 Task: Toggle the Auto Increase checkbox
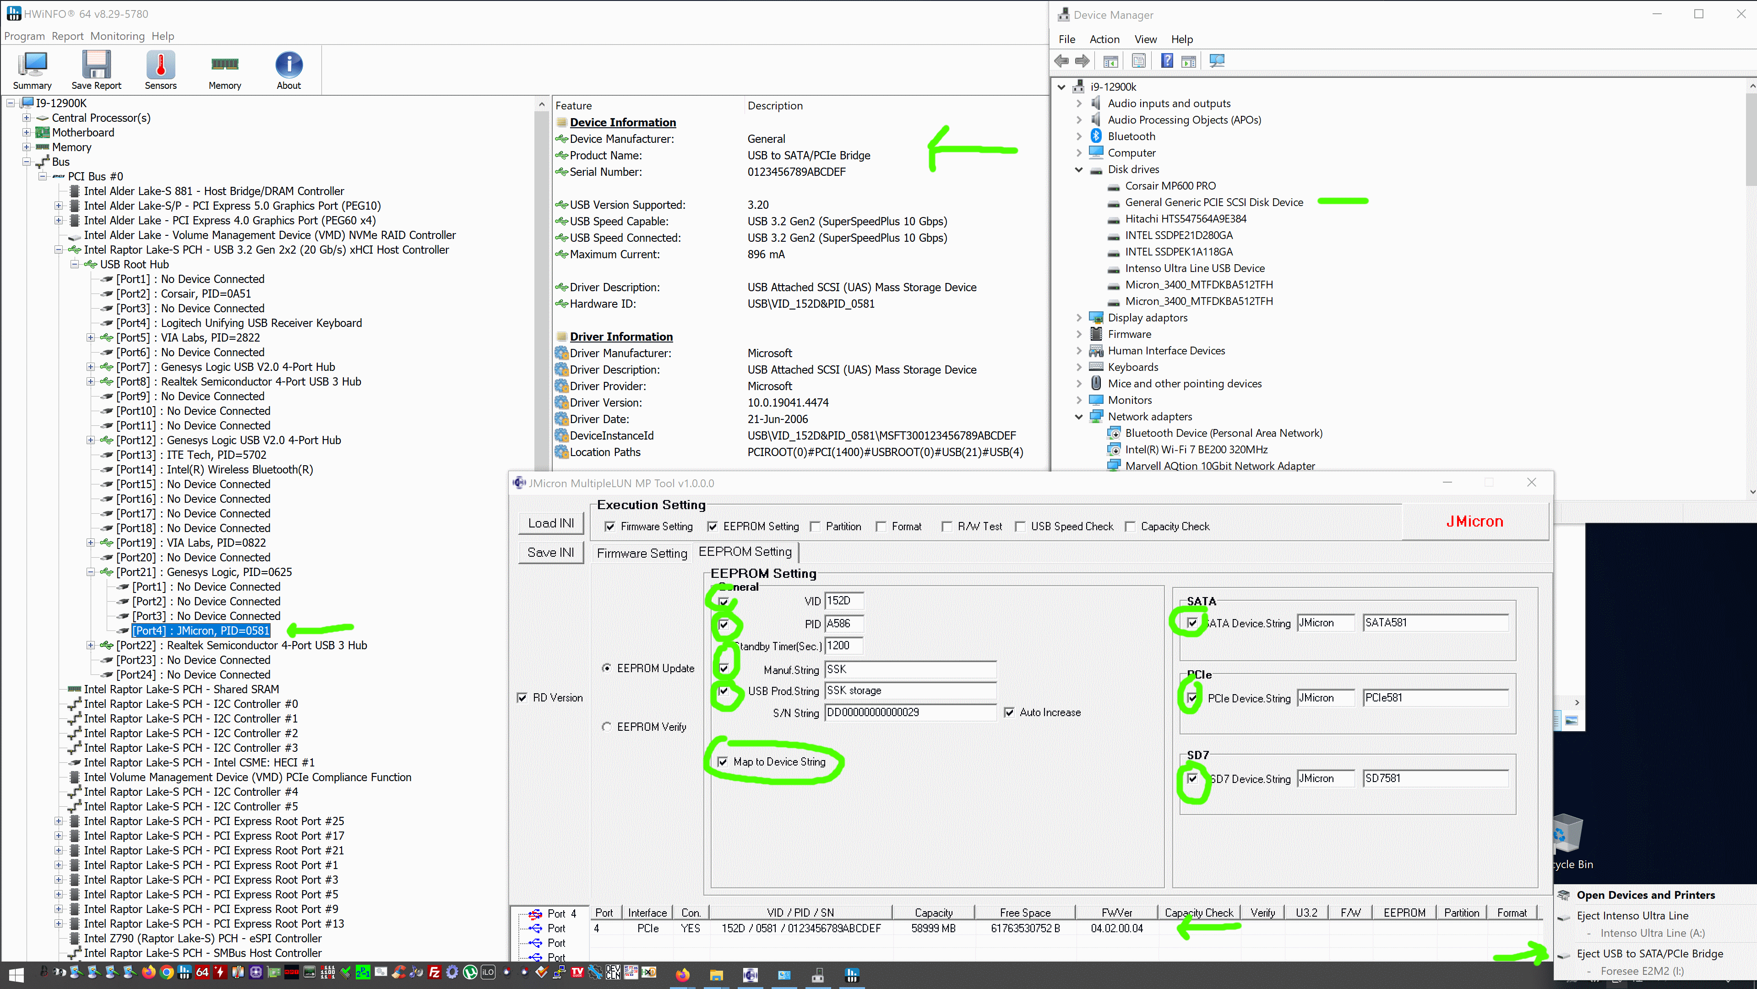(1009, 713)
